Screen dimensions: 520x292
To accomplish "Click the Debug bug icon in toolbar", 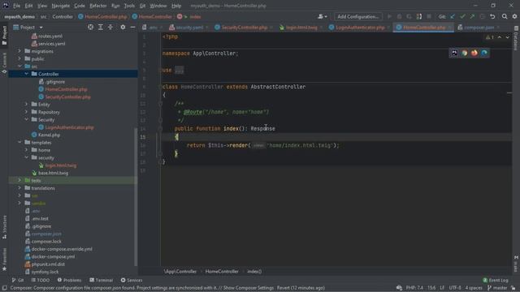I will (399, 16).
